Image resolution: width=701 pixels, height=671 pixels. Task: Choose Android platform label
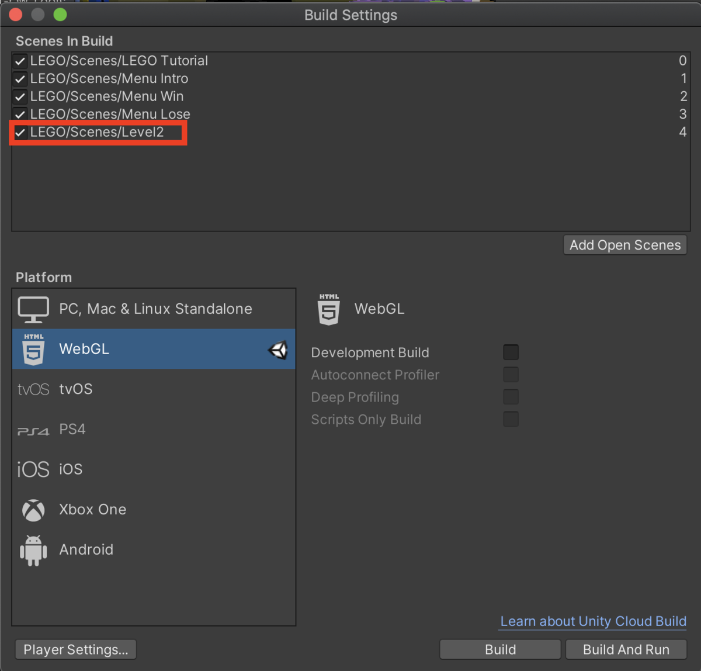(x=86, y=549)
